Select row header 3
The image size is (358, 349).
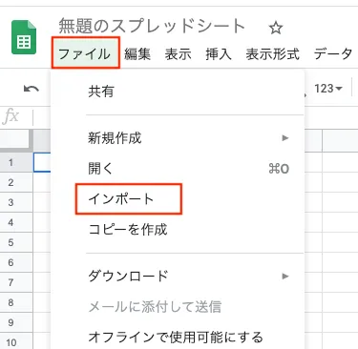(x=16, y=202)
